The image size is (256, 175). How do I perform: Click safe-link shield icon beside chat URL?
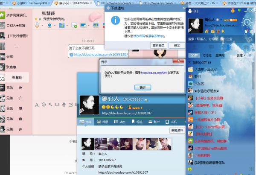(71, 55)
